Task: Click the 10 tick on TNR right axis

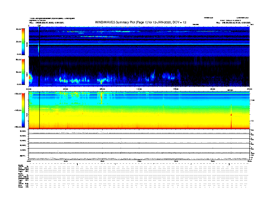Action: click(x=252, y=121)
